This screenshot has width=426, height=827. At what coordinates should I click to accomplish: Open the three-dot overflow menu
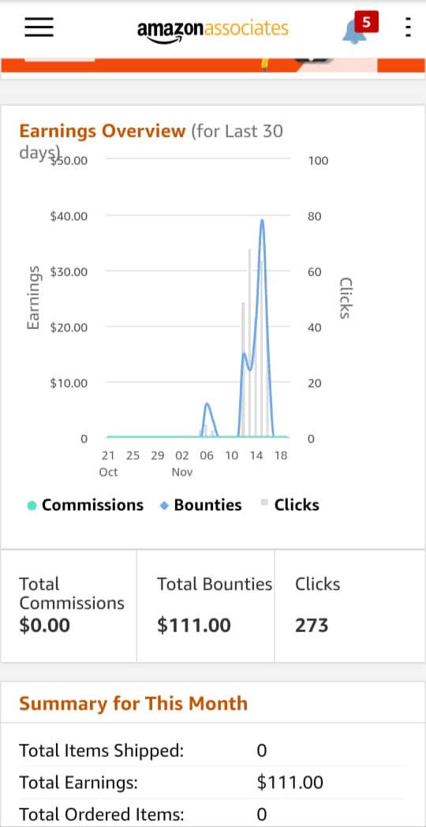pos(408,28)
